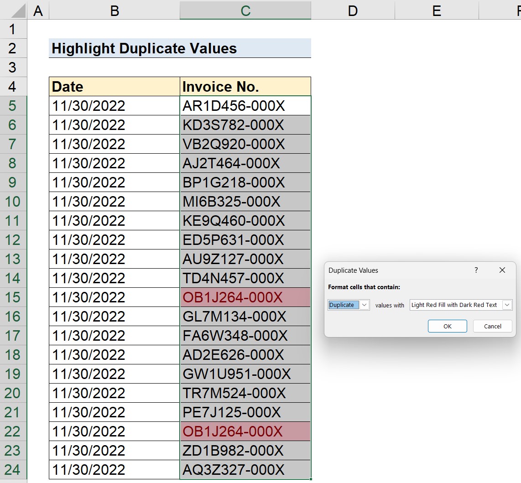Click the highlighted OB1J264-000X cell in row 15
This screenshot has height=483, width=521.
pyautogui.click(x=245, y=297)
